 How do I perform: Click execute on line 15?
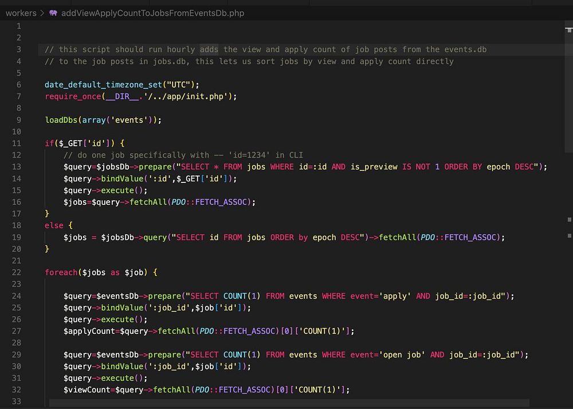[117, 190]
